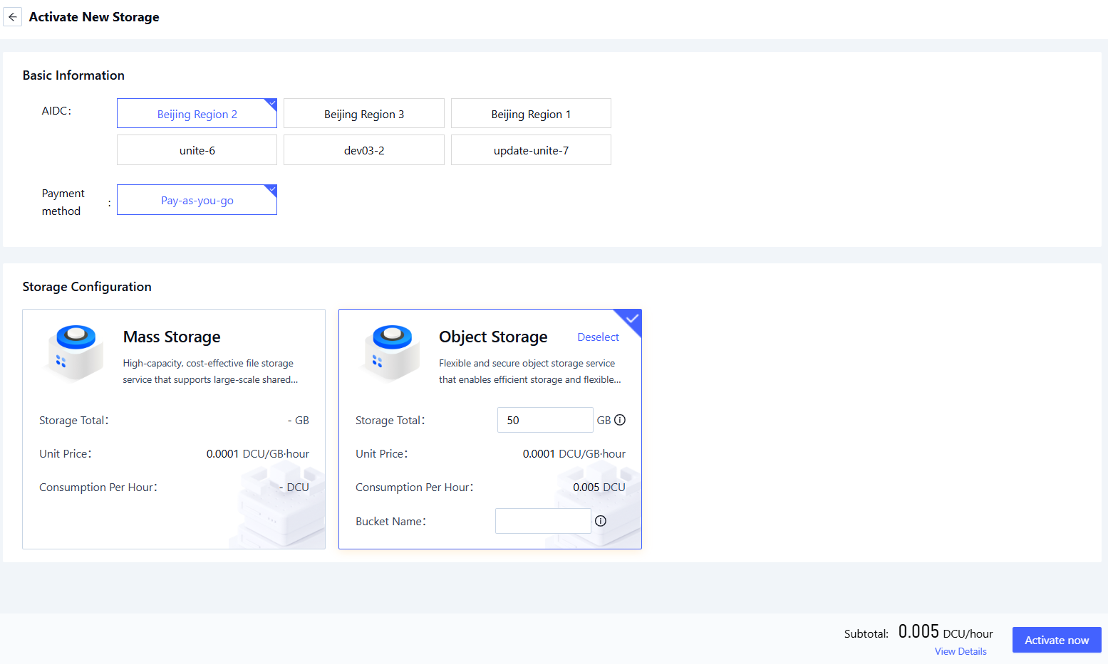Focus the Bucket Name input field
The width and height of the screenshot is (1108, 664).
pos(543,521)
